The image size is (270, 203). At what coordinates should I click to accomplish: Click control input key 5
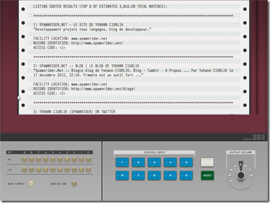point(186,162)
